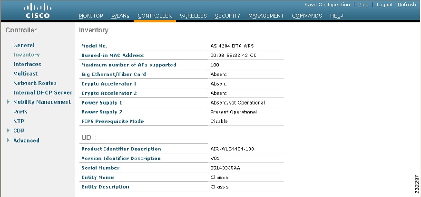Switch to the COMMANDS tab
The height and width of the screenshot is (197, 421).
[x=307, y=16]
